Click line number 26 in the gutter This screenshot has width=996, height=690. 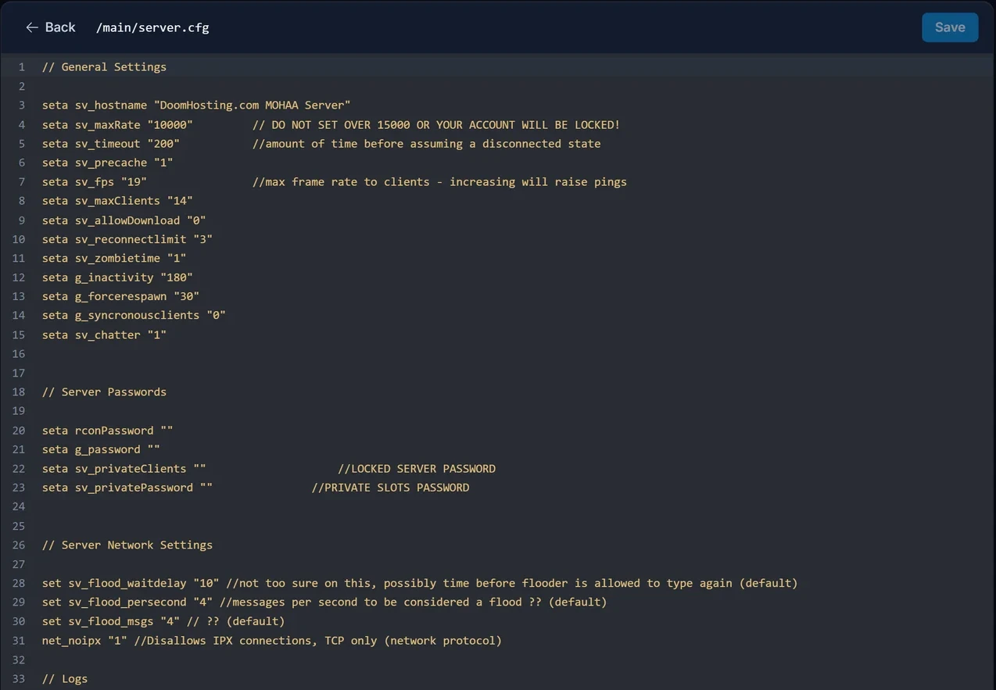(x=19, y=545)
